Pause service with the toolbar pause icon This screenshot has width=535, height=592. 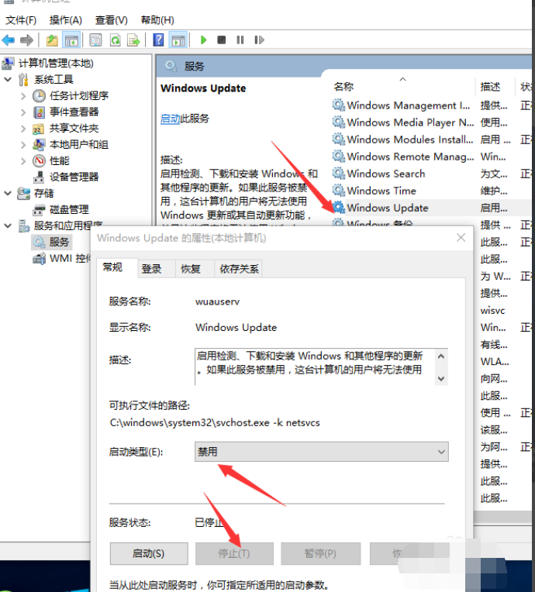coord(240,40)
